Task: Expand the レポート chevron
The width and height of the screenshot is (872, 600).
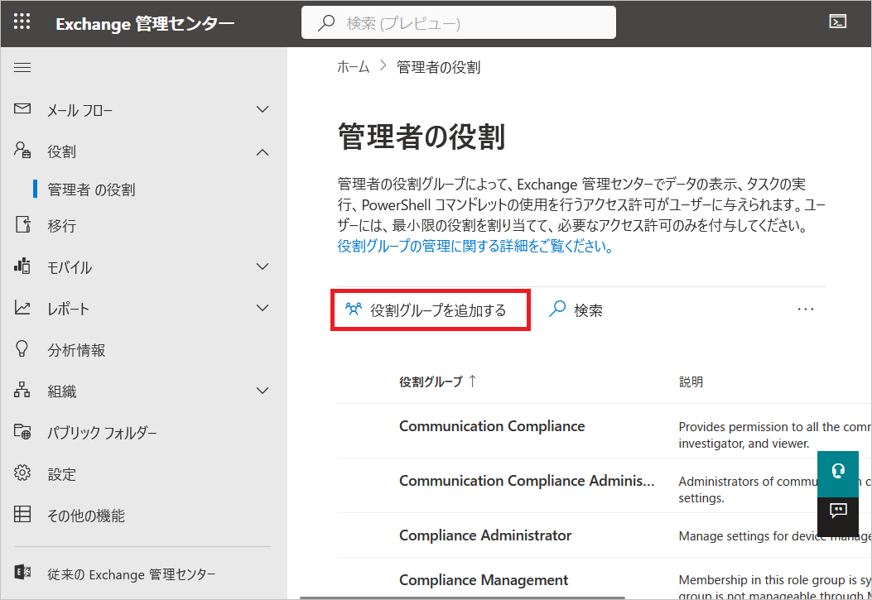Action: click(263, 308)
